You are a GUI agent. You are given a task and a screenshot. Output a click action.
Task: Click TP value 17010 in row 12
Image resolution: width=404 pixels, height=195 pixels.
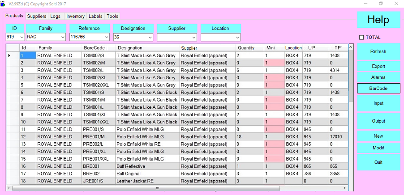point(338,136)
